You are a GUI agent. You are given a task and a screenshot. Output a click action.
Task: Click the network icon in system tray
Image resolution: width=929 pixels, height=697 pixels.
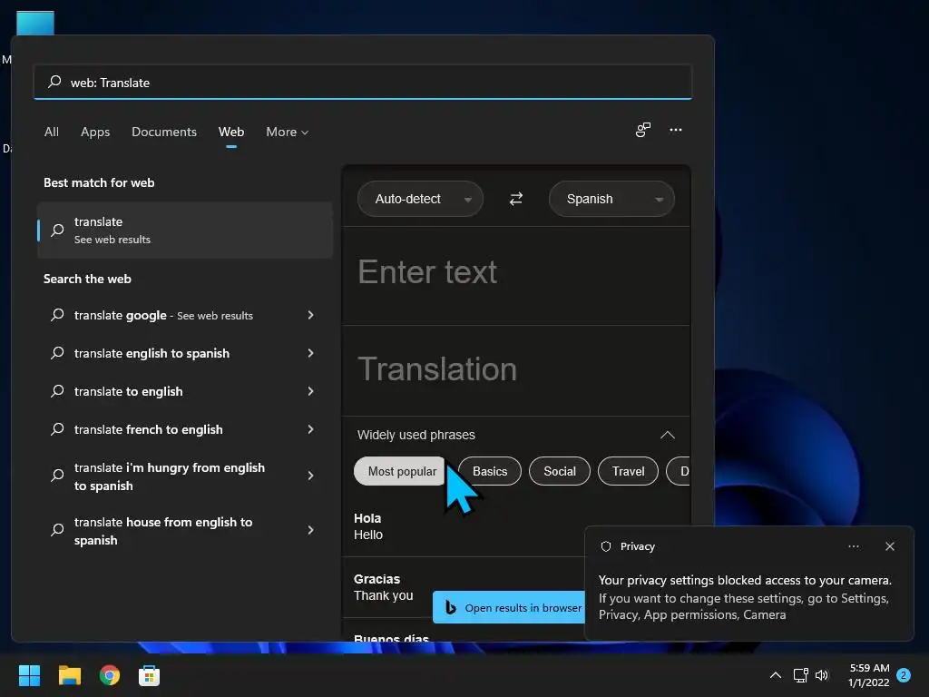[x=800, y=675]
